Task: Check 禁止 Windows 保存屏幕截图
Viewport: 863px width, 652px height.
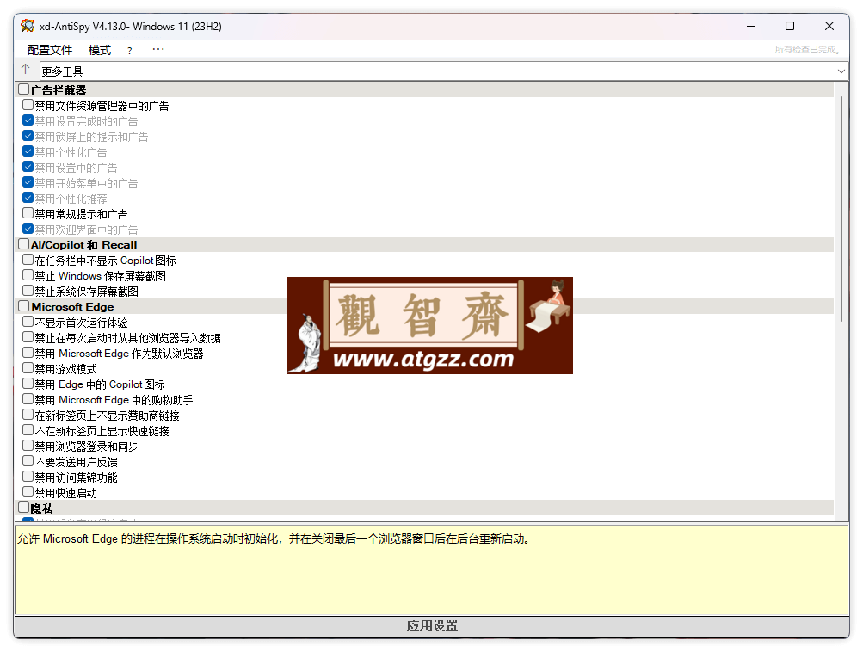Action: [28, 274]
